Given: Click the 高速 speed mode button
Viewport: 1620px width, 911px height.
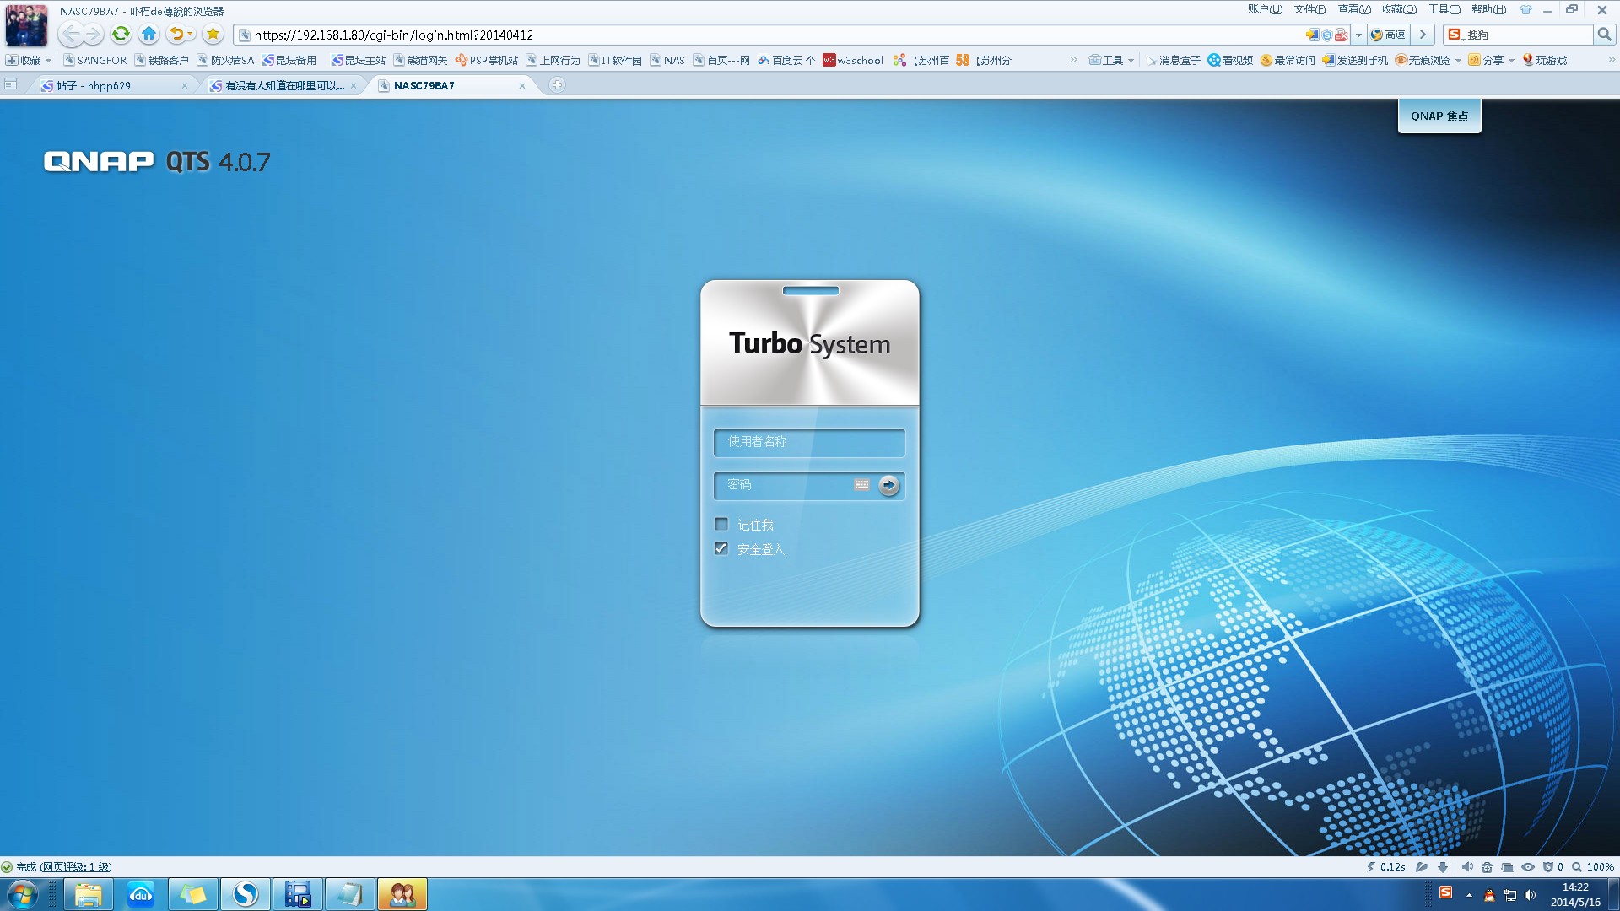Looking at the screenshot, I should point(1388,35).
